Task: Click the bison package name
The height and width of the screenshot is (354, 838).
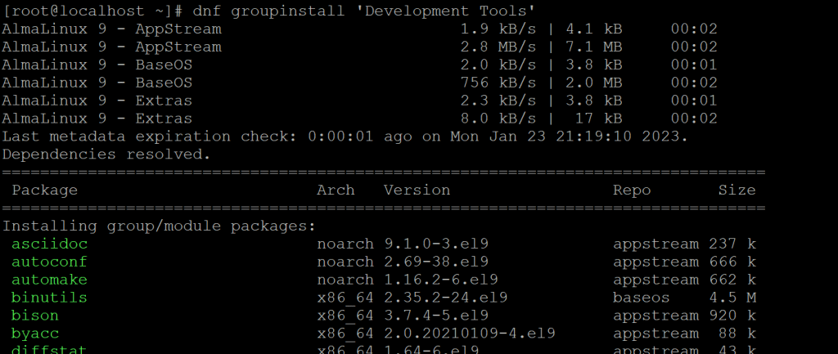Action: pyautogui.click(x=34, y=316)
